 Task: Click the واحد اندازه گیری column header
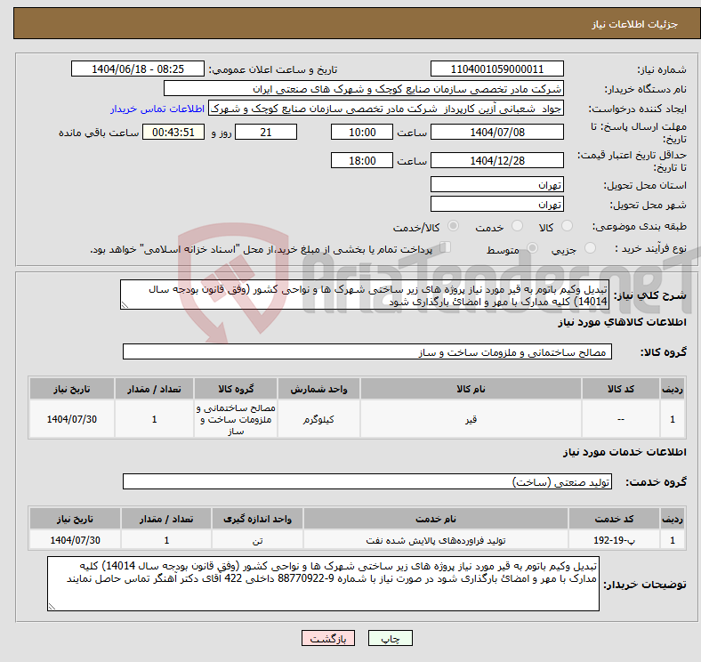click(x=257, y=519)
